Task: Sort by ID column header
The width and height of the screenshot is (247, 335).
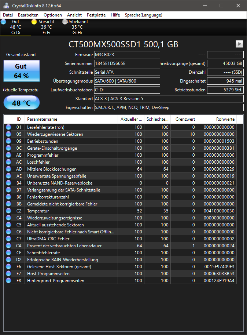Action: (x=19, y=119)
